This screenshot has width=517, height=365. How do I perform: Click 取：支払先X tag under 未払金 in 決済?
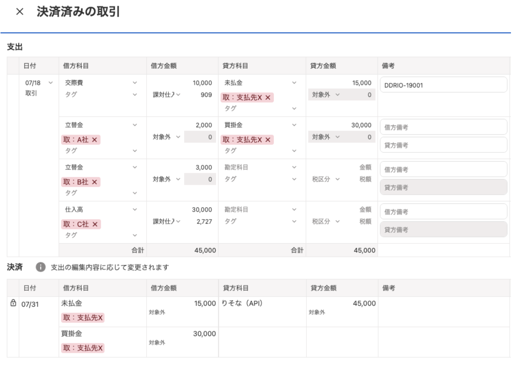click(83, 318)
